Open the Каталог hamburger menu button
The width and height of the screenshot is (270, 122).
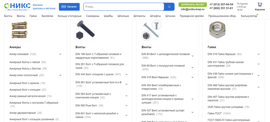69,7
